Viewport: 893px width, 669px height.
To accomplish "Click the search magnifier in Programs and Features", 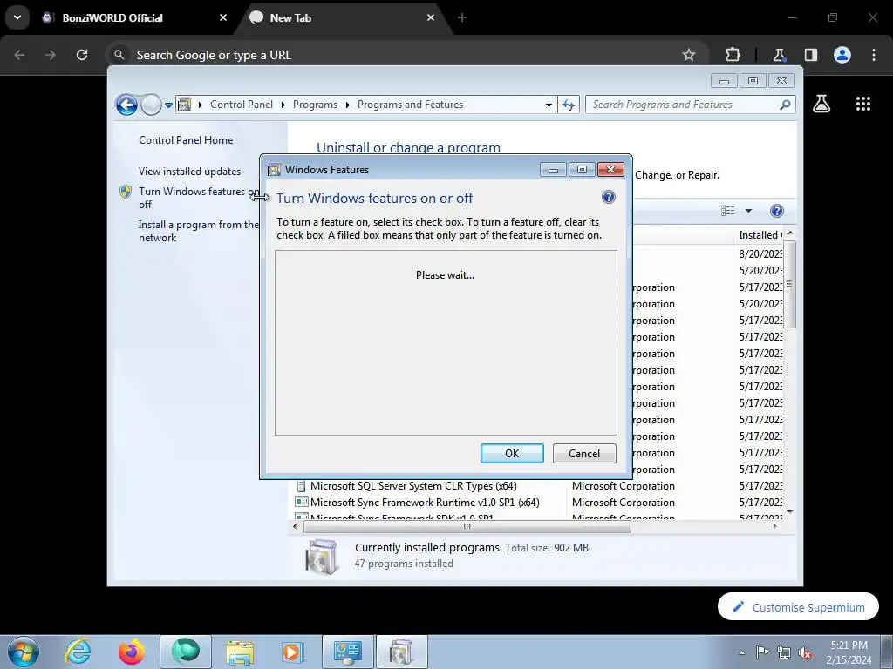I will tap(785, 105).
